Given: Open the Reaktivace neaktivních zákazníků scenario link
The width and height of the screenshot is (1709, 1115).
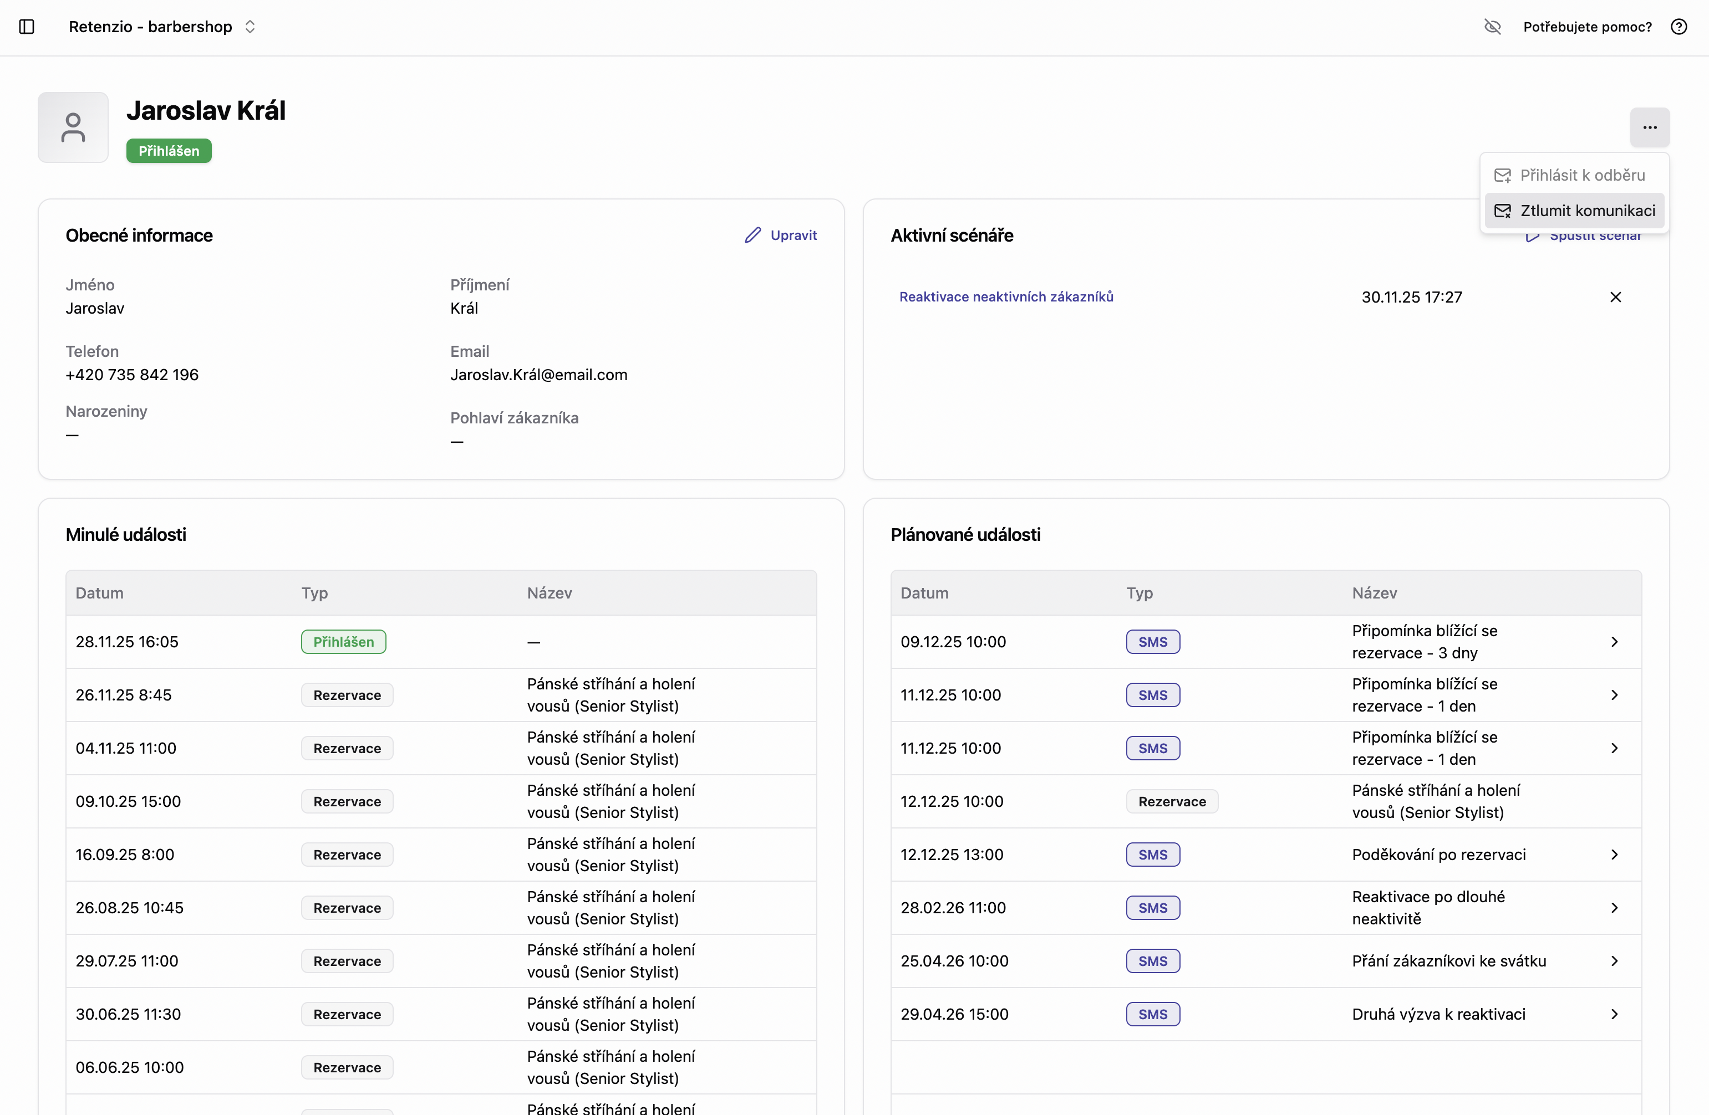Looking at the screenshot, I should [1005, 297].
